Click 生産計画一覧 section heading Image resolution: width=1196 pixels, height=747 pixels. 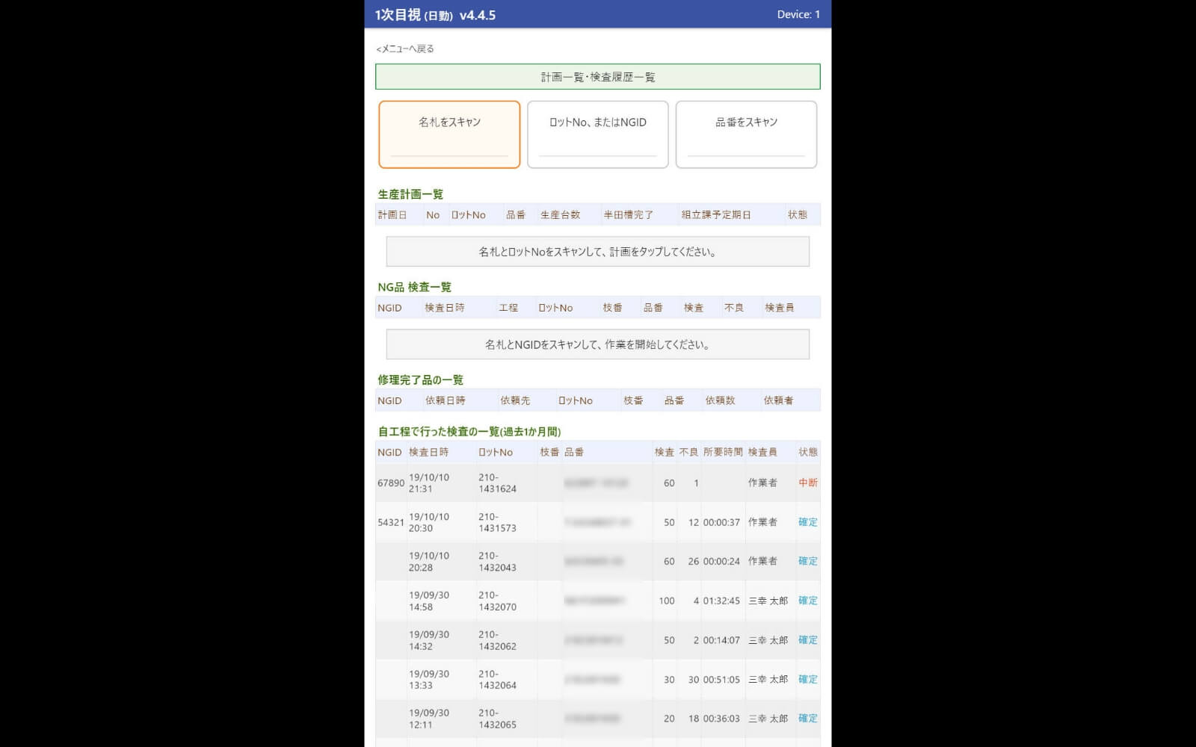coord(410,194)
